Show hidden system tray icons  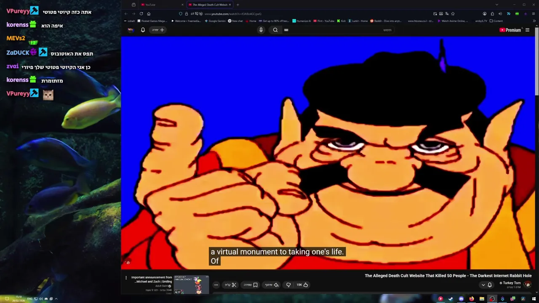tap(56, 299)
